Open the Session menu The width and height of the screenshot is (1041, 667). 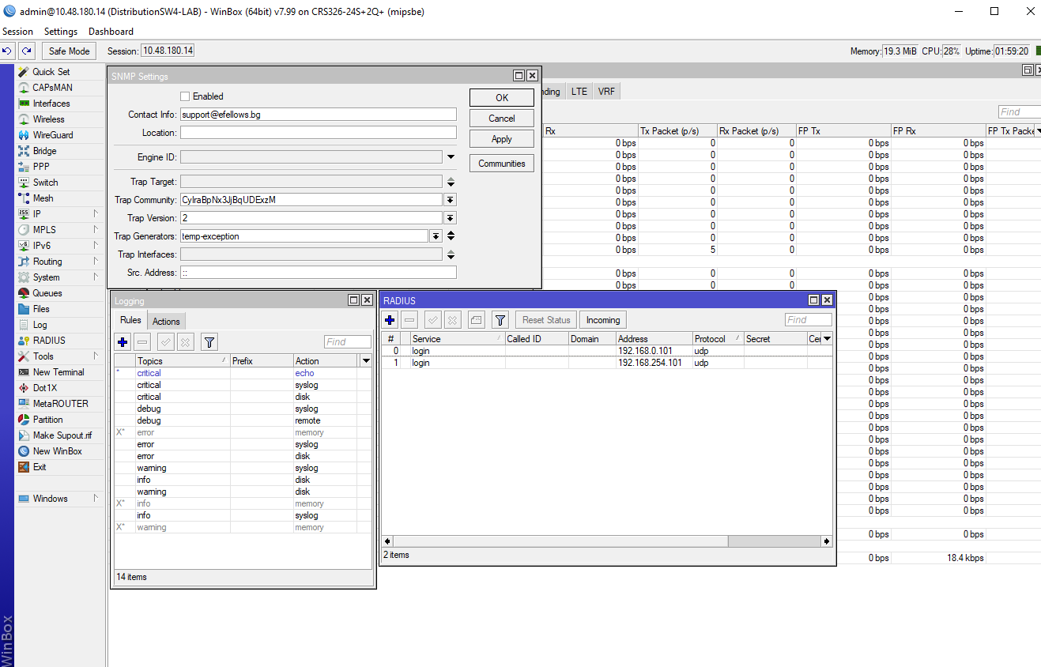[17, 32]
